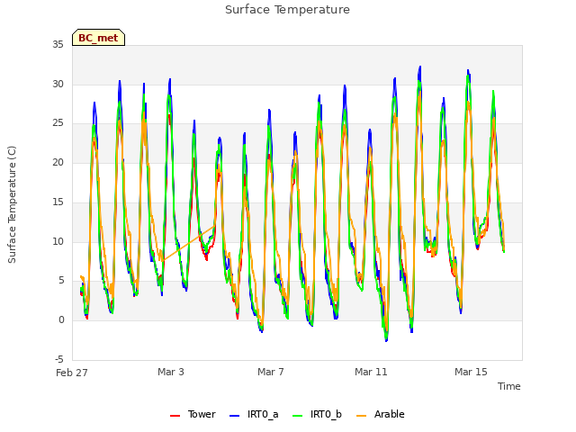Image resolution: width=576 pixels, height=432 pixels.
Task: Click the 15 y-axis tick label
Action: (58, 202)
